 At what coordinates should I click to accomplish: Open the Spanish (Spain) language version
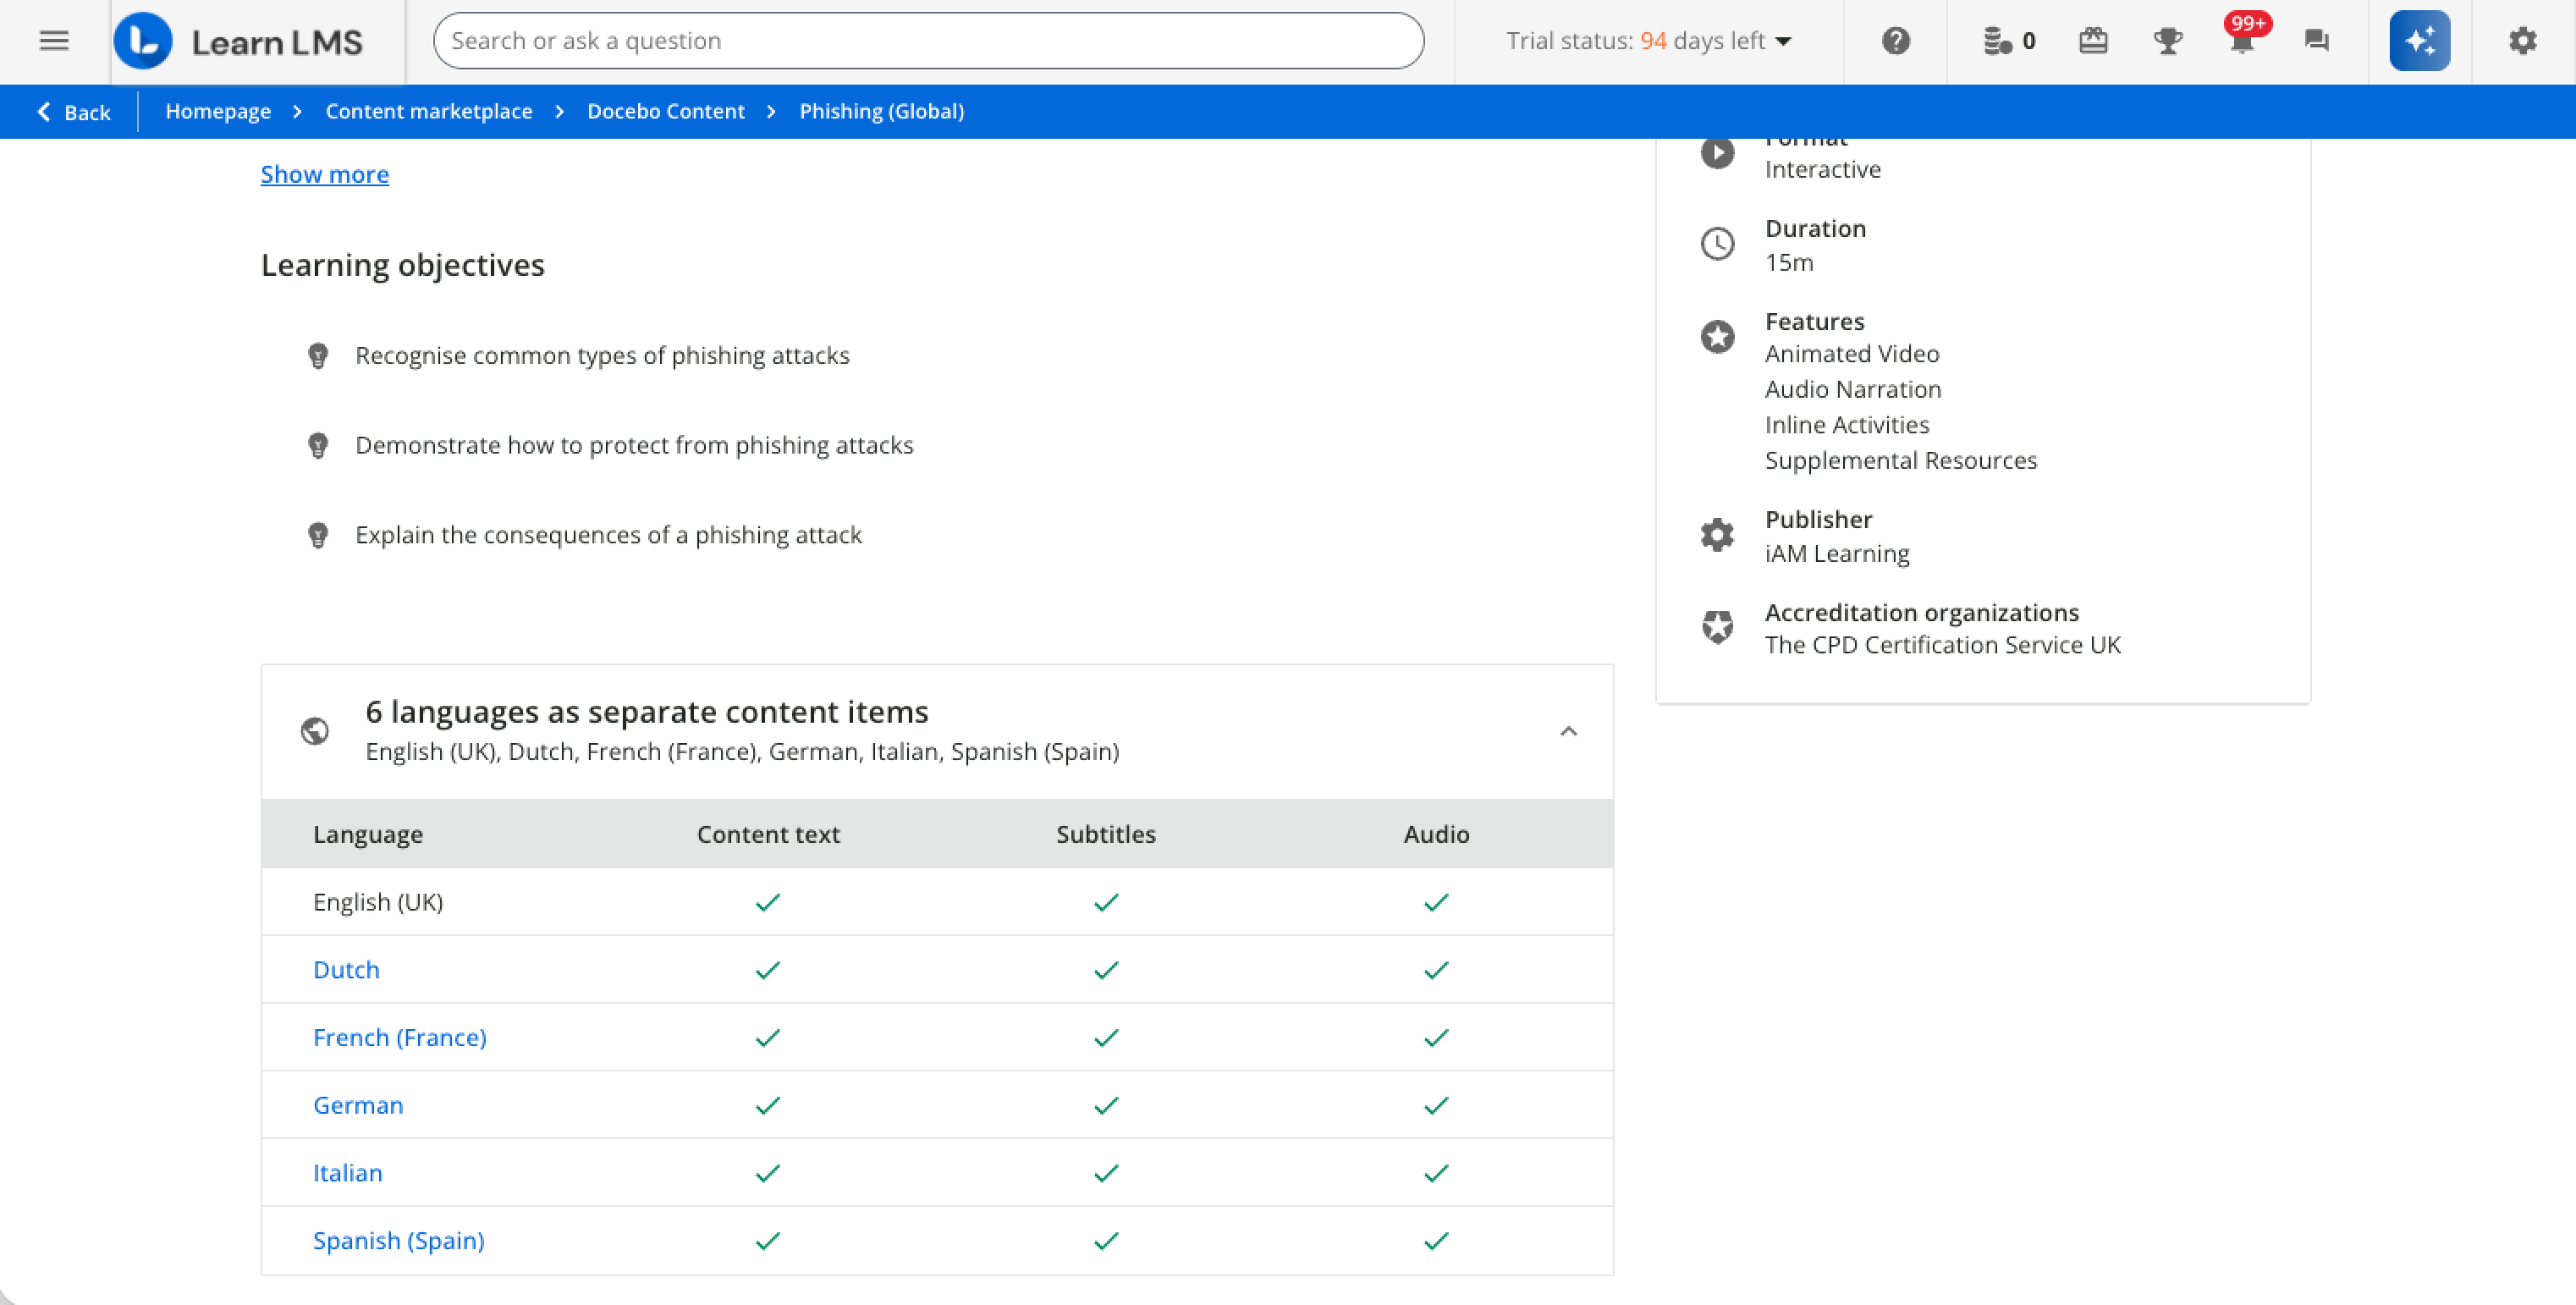pyautogui.click(x=398, y=1240)
